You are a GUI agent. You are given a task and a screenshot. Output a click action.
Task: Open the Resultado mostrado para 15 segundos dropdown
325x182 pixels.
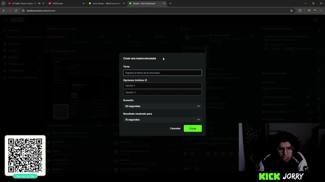tap(162, 120)
